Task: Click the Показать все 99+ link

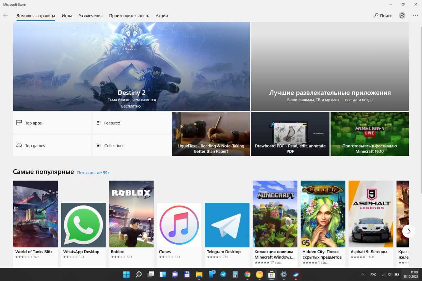Action: [94, 173]
